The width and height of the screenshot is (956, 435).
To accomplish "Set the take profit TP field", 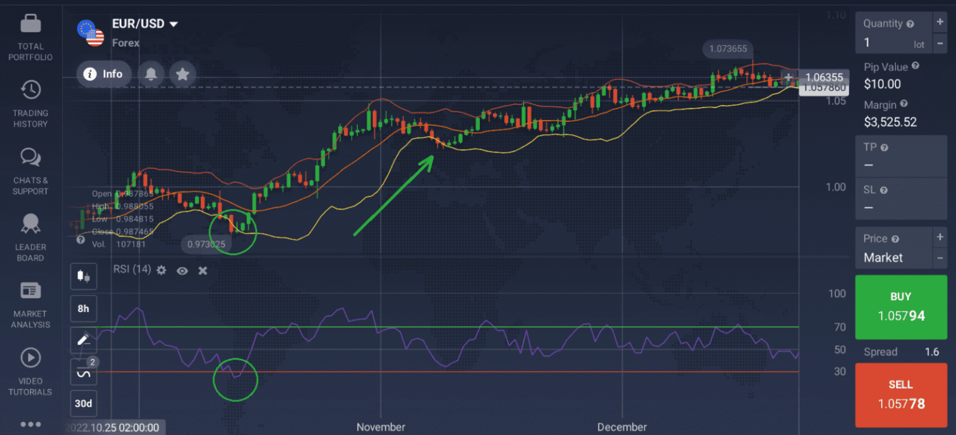I will (902, 155).
